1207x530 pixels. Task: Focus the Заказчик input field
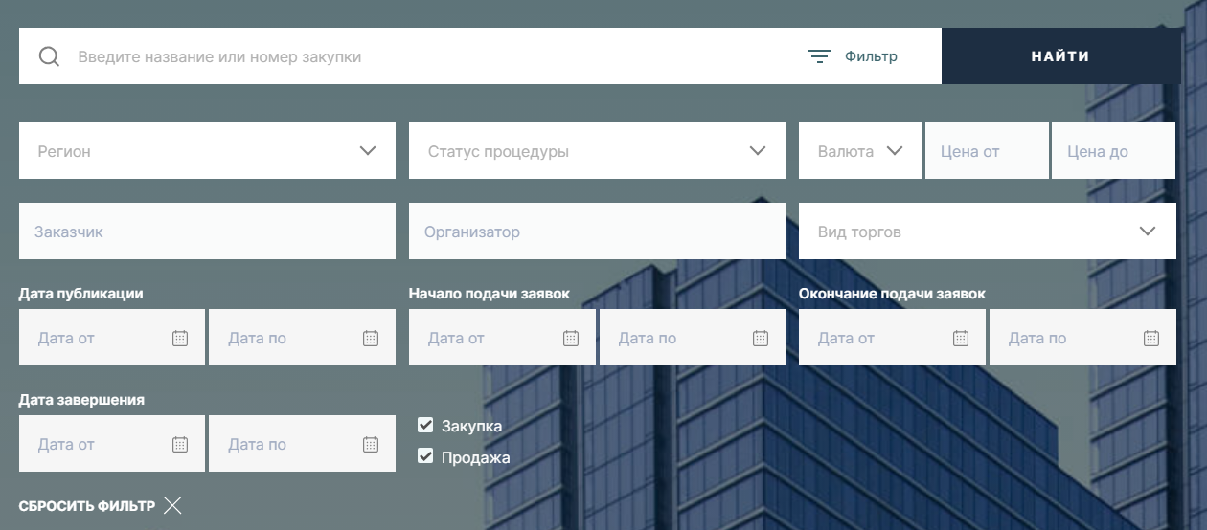207,232
